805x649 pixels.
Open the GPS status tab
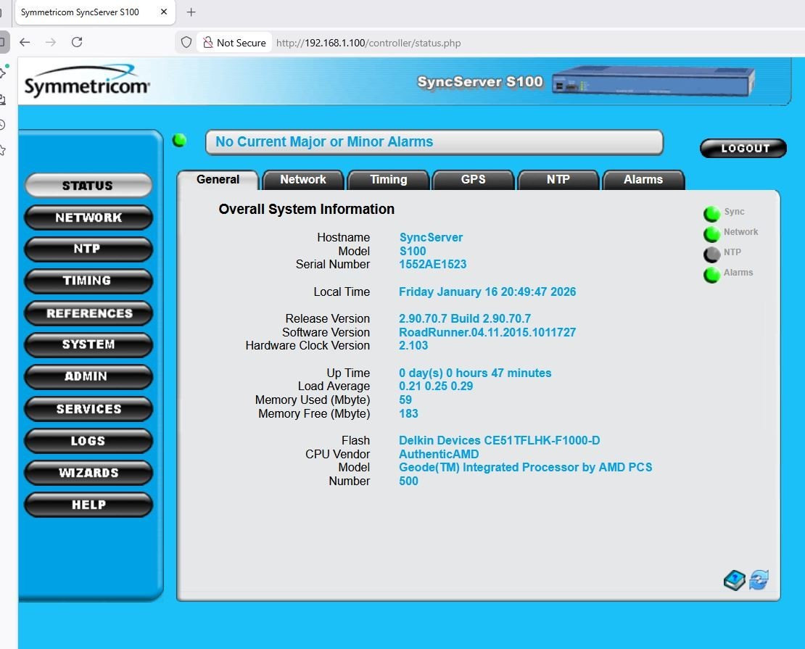(x=473, y=180)
